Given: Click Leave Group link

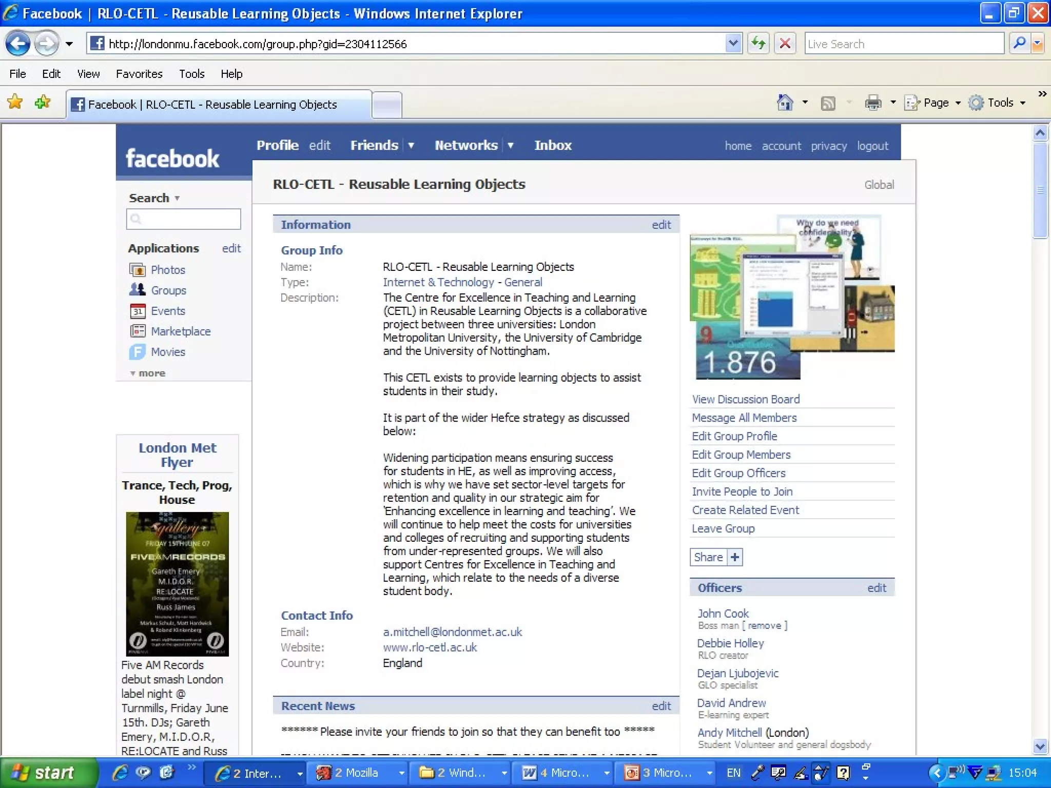Looking at the screenshot, I should [x=723, y=528].
